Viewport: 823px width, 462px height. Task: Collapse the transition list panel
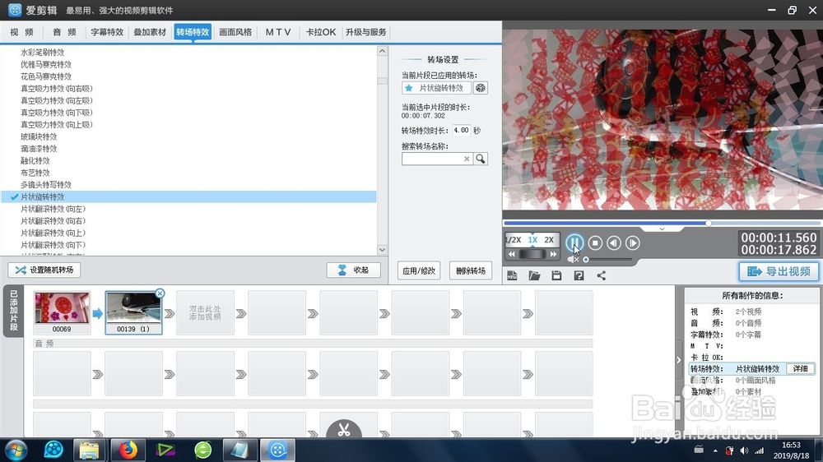click(x=353, y=270)
